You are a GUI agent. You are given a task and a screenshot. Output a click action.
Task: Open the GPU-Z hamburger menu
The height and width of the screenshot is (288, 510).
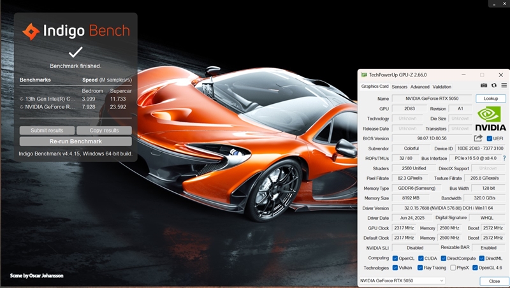pos(504,85)
